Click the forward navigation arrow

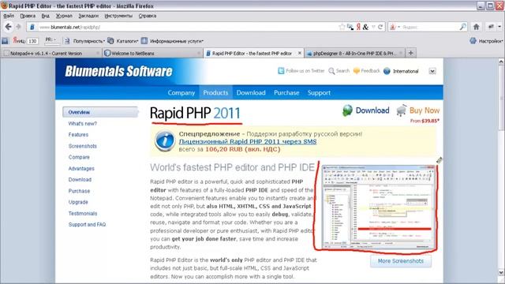point(18,27)
